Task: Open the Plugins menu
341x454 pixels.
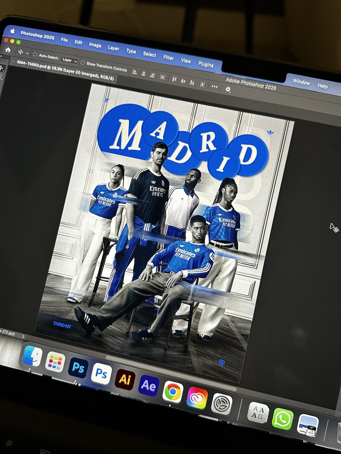Action: pos(206,65)
